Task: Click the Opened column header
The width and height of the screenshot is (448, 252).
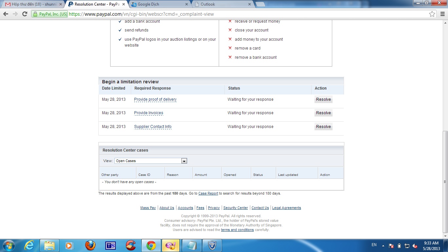Action: [x=236, y=173]
